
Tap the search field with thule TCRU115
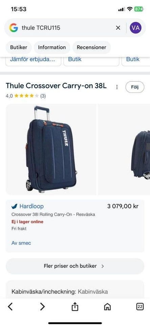point(66,28)
